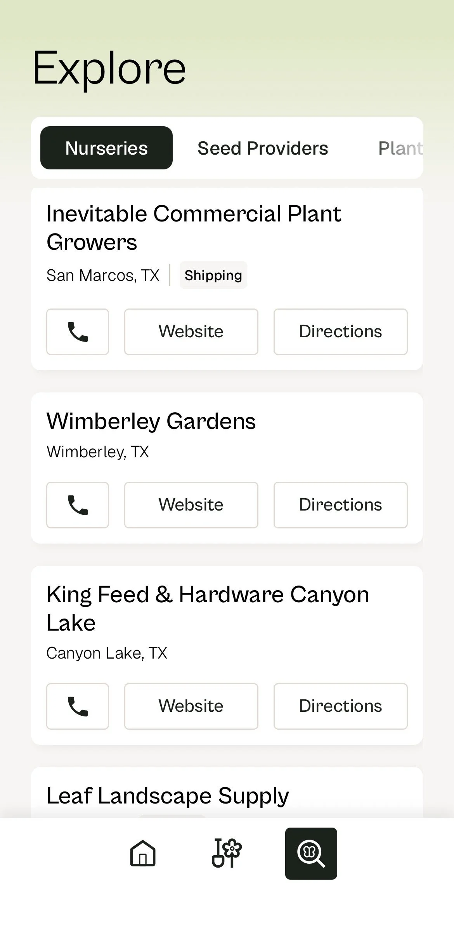Switch to the Seed Providers tab
Viewport: 454px width, 929px height.
point(263,148)
